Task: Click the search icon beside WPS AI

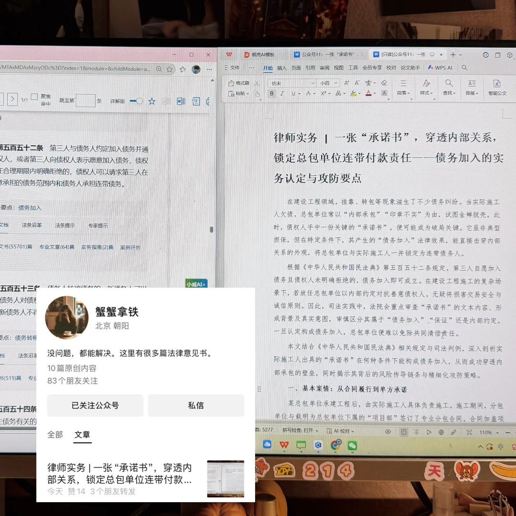Action: point(464,67)
